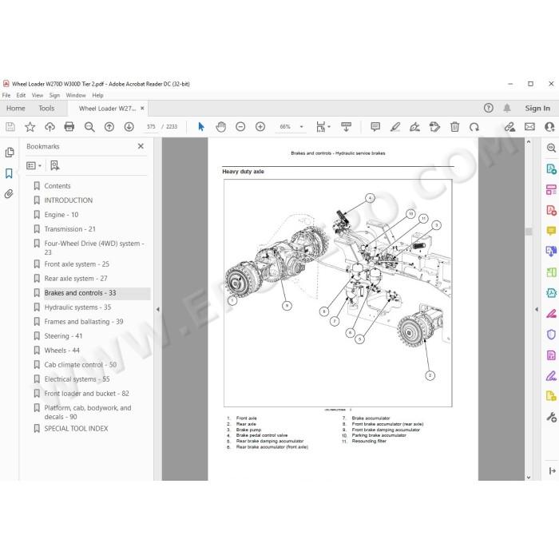The image size is (559, 559).
Task: Click the Sign In button
Action: [537, 108]
